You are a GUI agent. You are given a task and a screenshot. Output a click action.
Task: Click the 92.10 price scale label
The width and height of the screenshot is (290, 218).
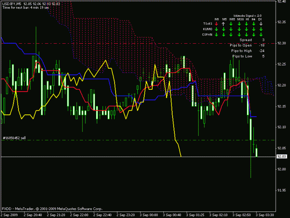(x=282, y=127)
